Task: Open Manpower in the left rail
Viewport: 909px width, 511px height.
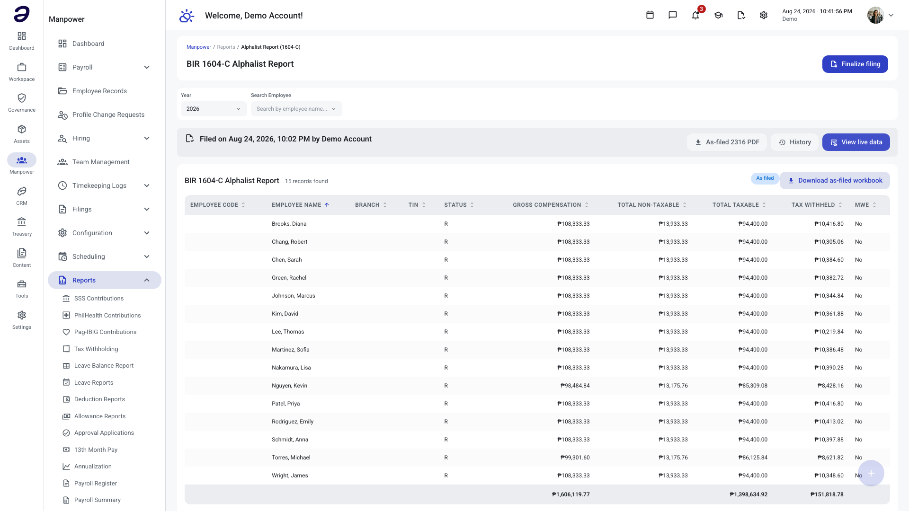Action: [x=22, y=165]
